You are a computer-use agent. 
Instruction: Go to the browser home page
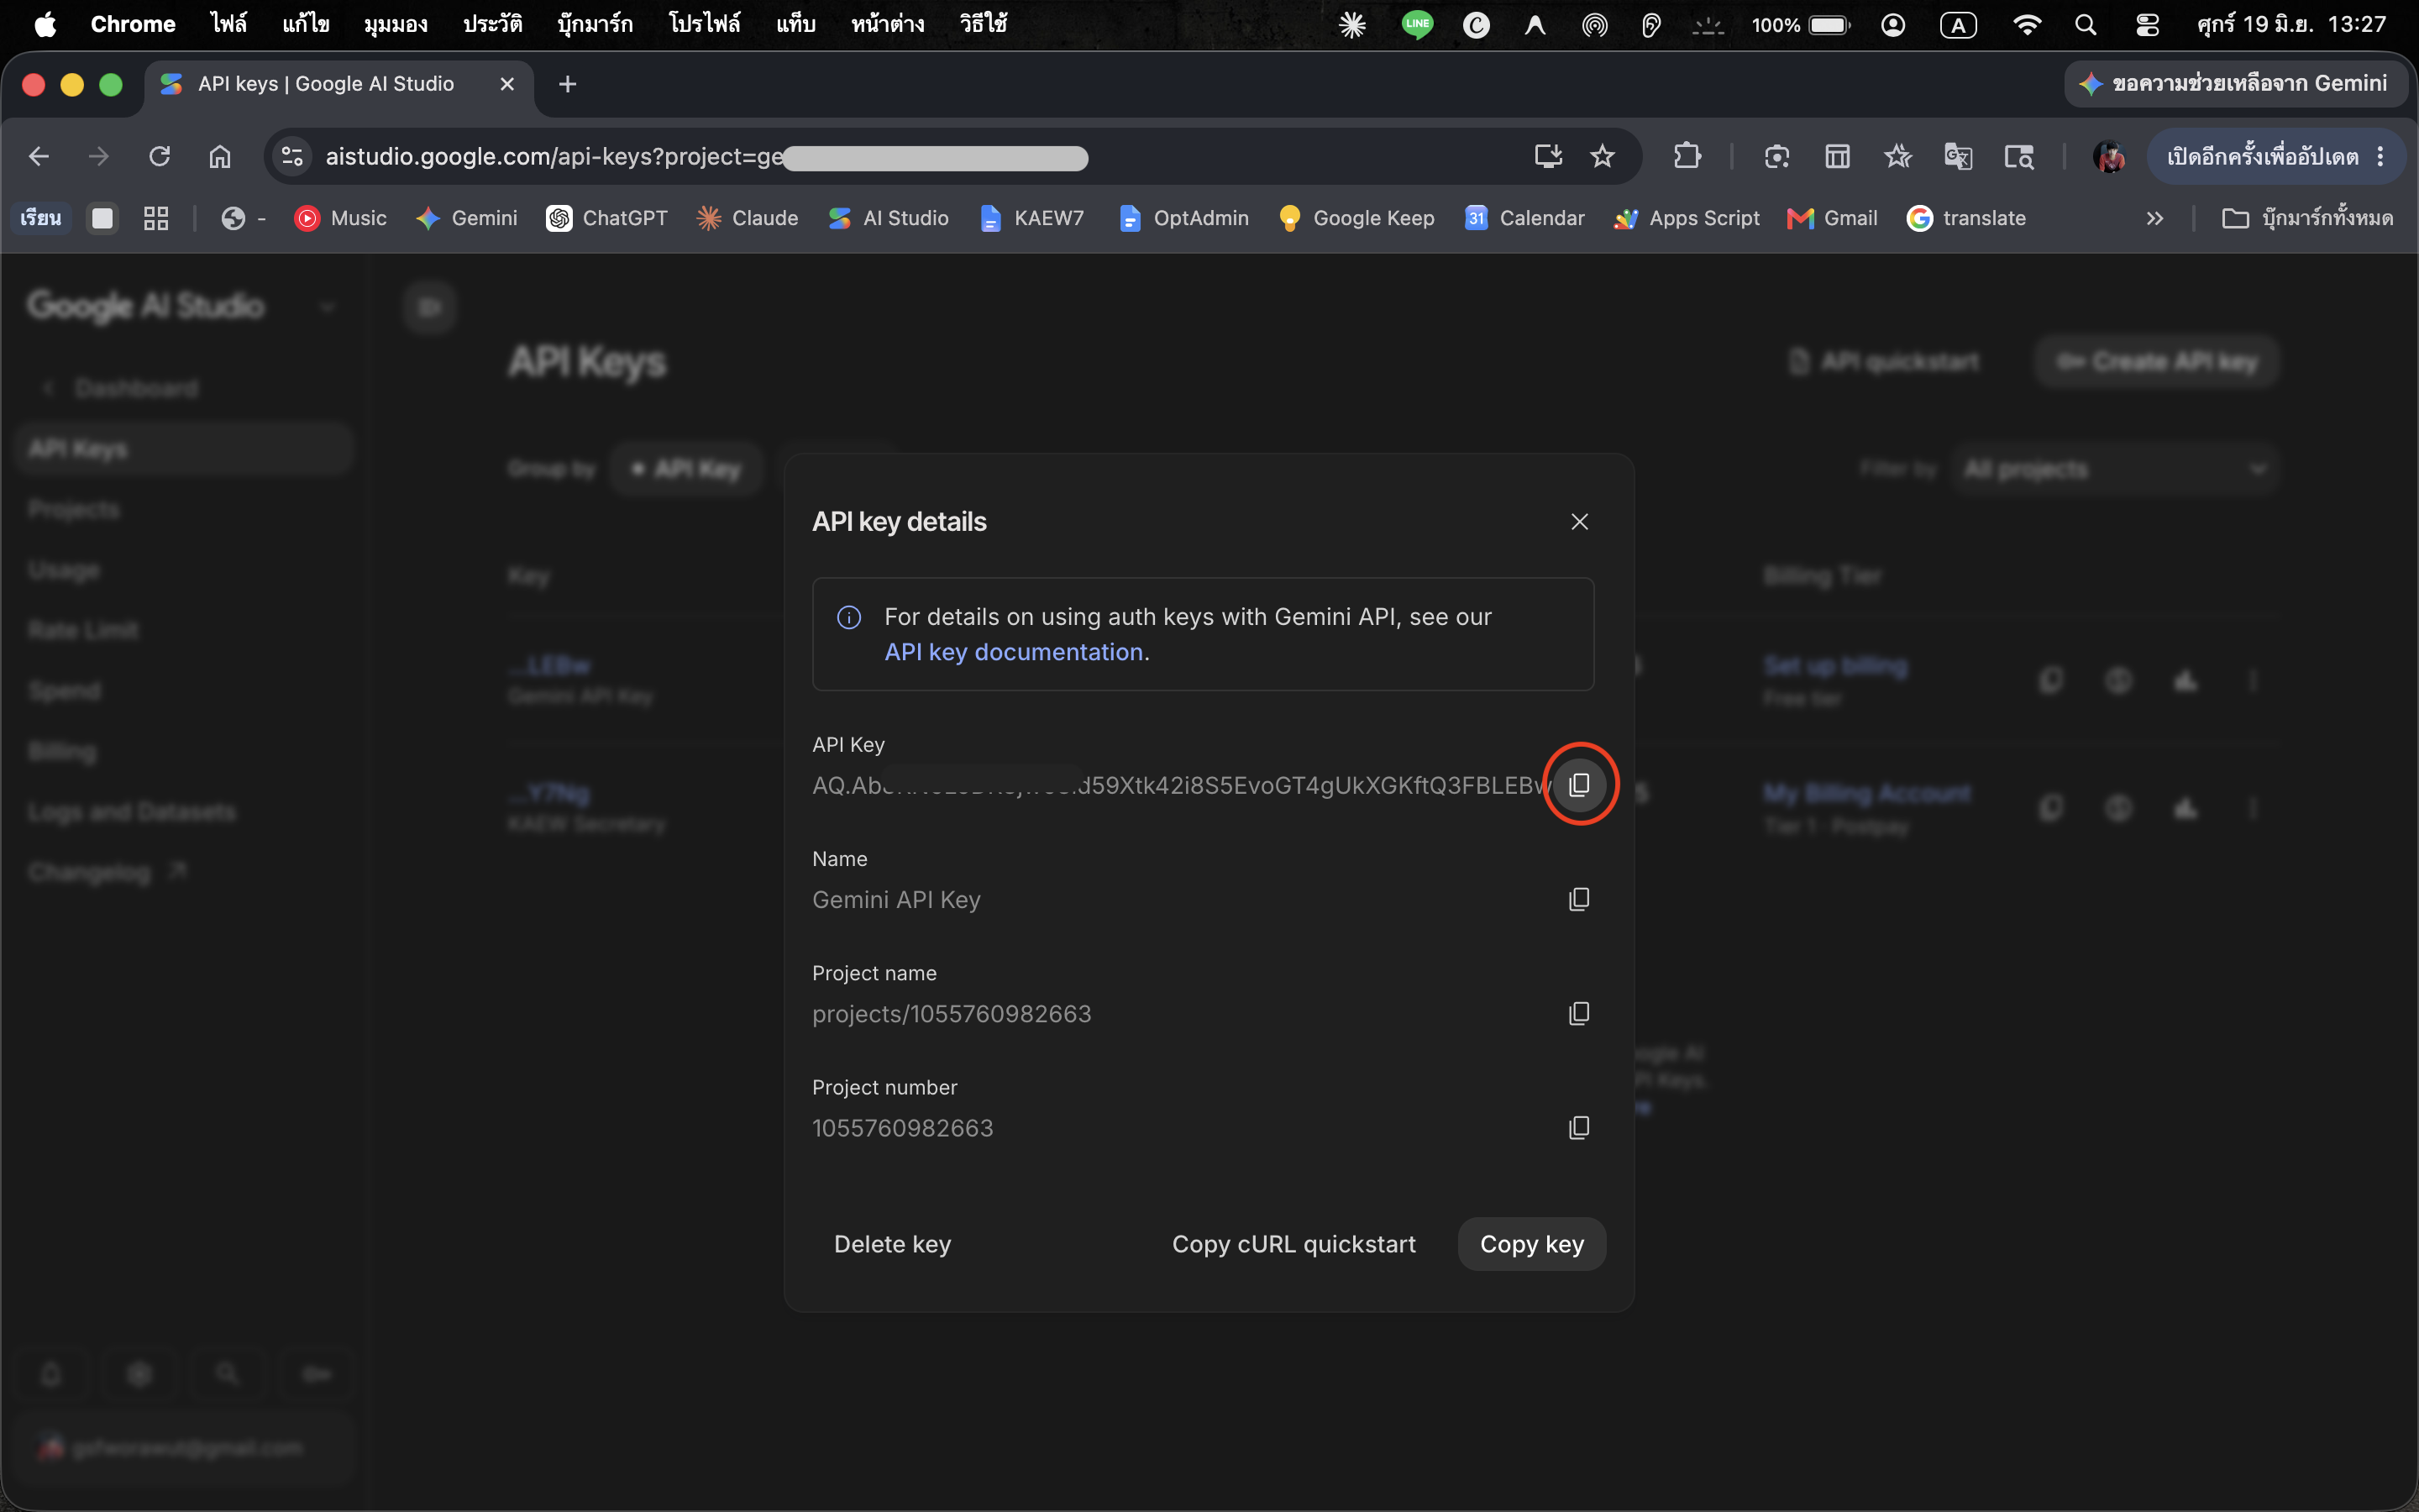(220, 157)
